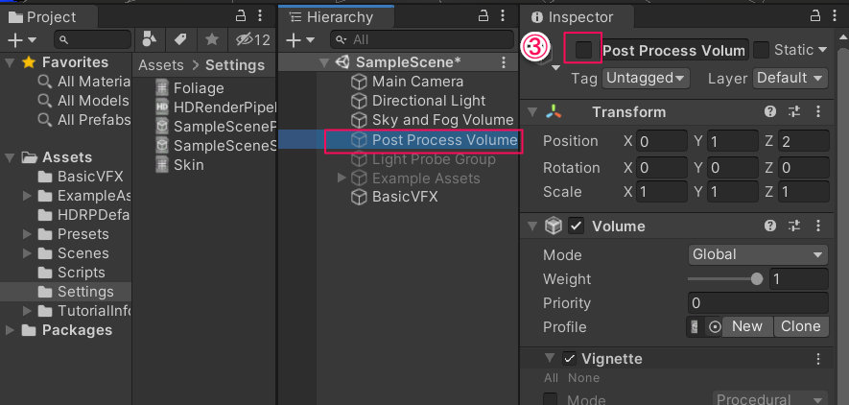The height and width of the screenshot is (405, 849).
Task: Open Transform component help icon
Action: coord(770,112)
